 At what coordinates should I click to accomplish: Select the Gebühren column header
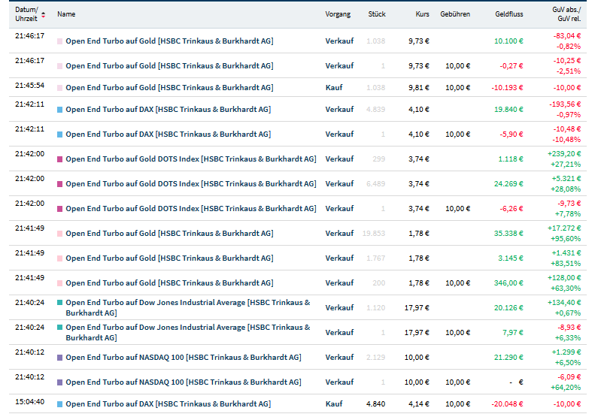pyautogui.click(x=456, y=14)
